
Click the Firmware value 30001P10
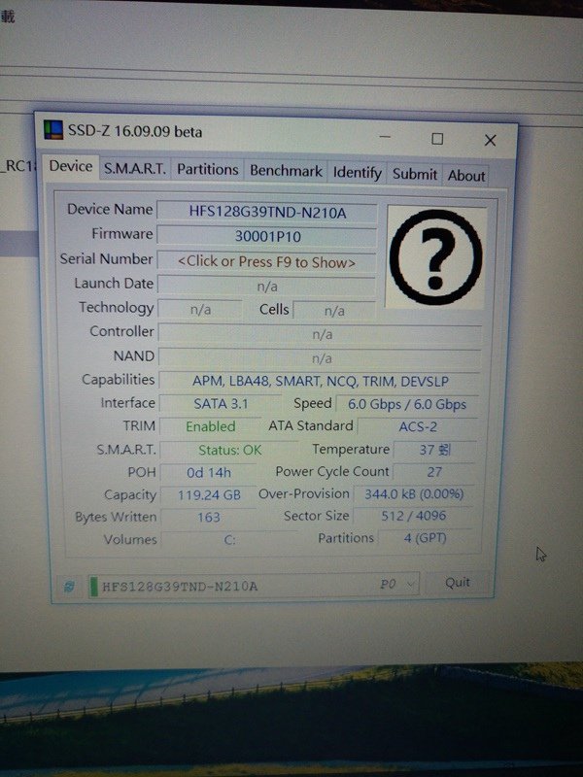click(266, 237)
